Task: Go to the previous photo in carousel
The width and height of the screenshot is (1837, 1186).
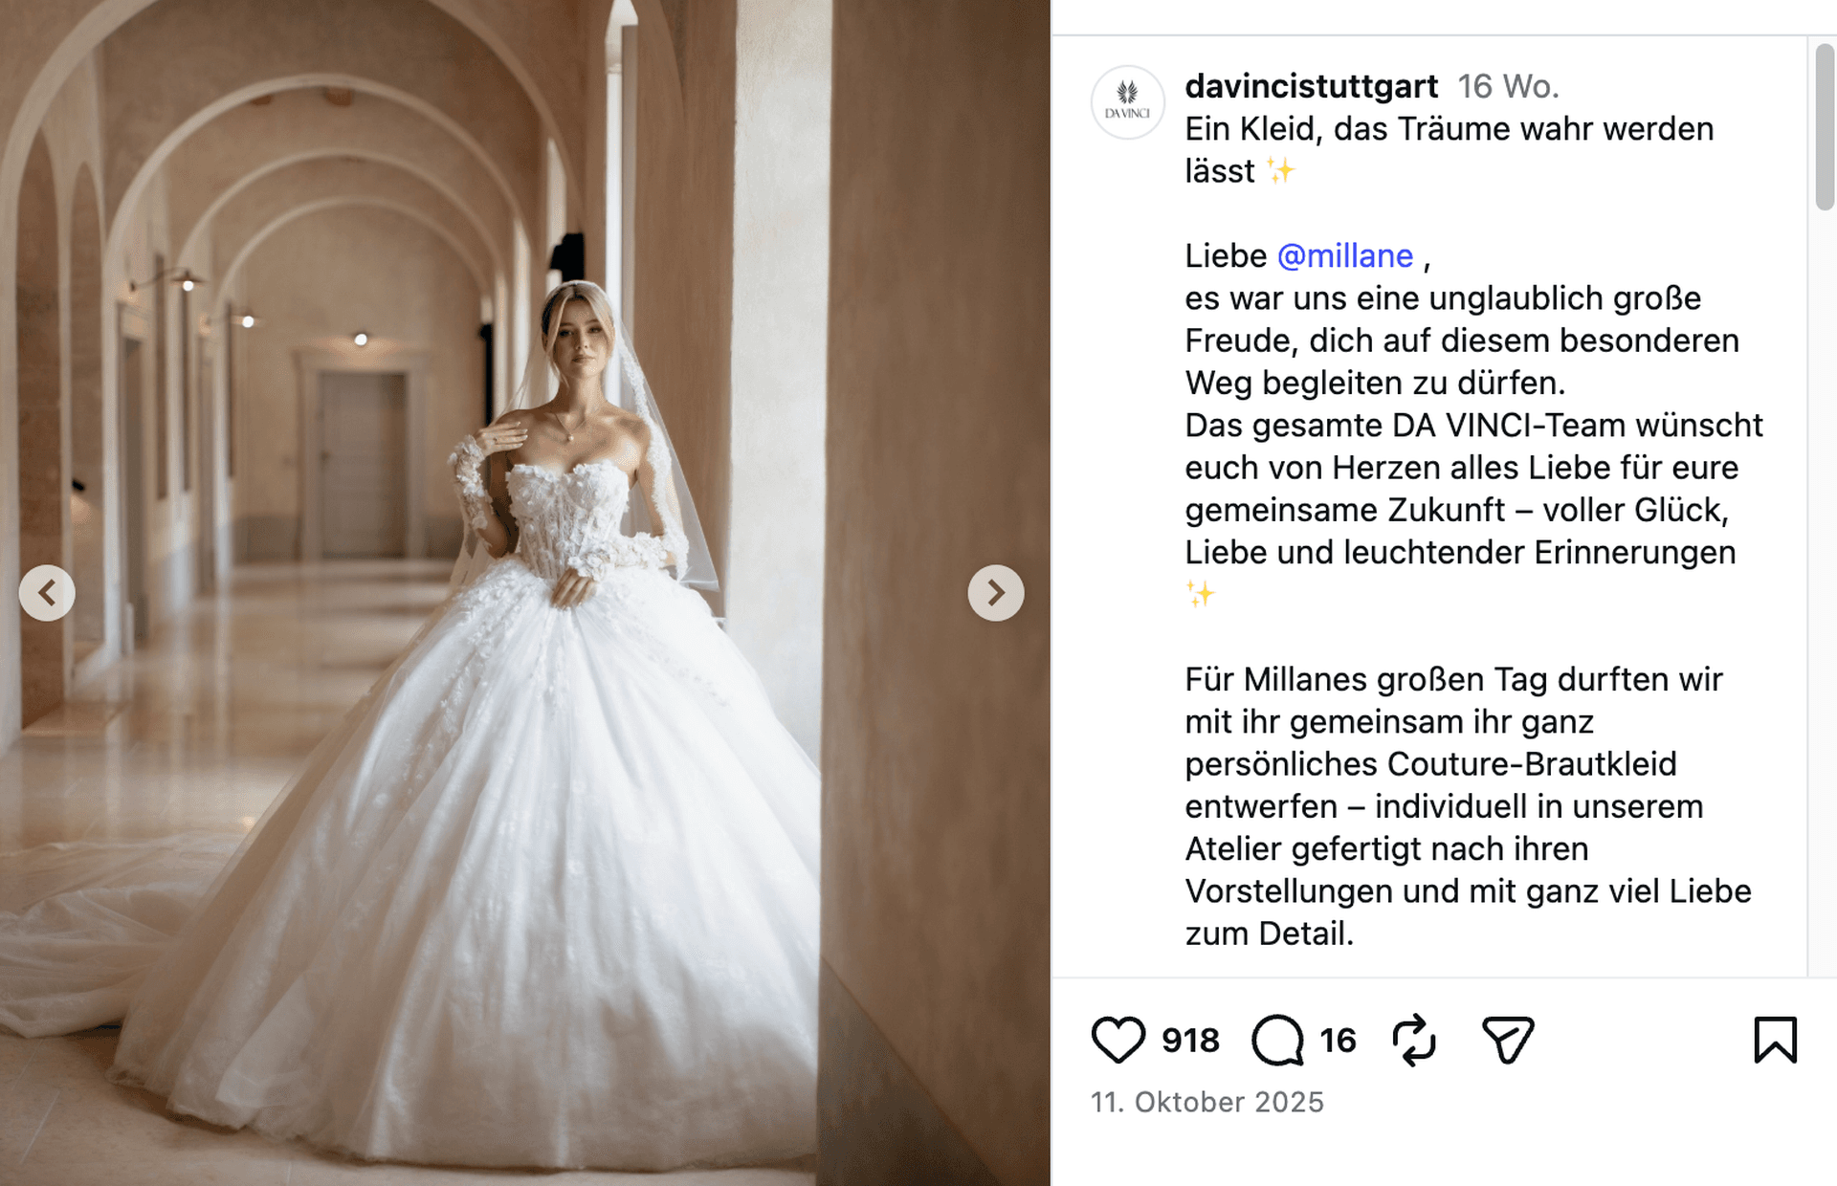Action: [47, 593]
